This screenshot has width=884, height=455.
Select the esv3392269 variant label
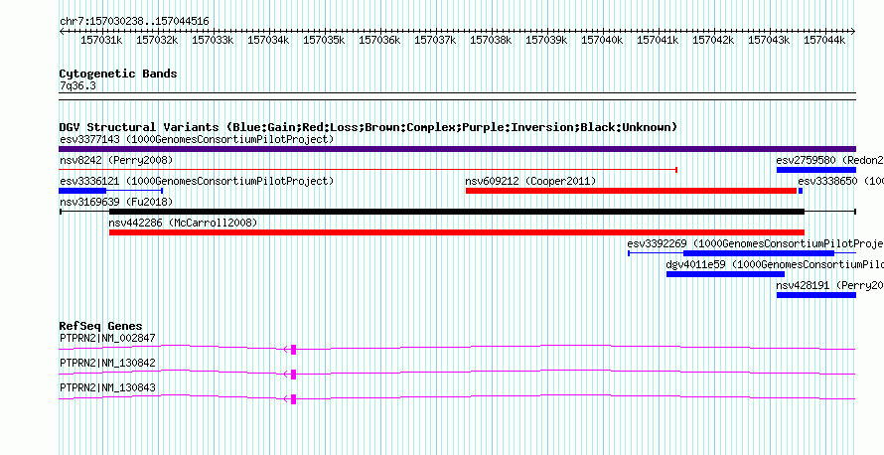756,244
